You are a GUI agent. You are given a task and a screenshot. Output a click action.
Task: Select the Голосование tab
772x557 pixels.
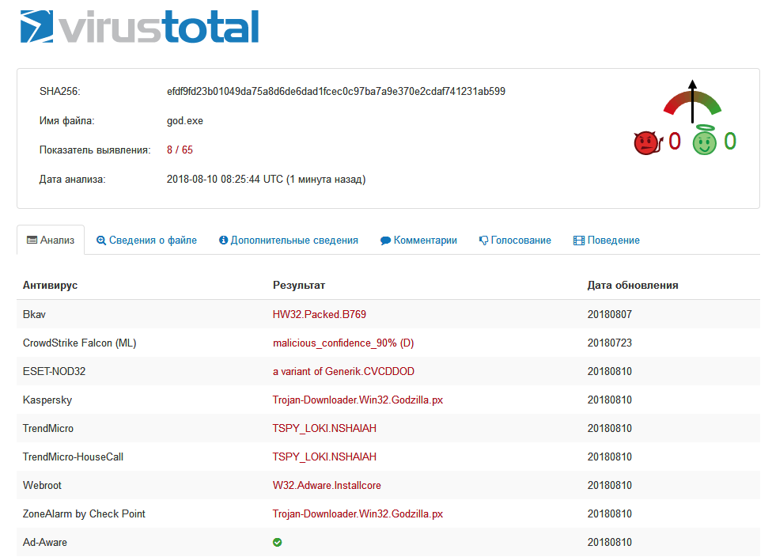(515, 241)
